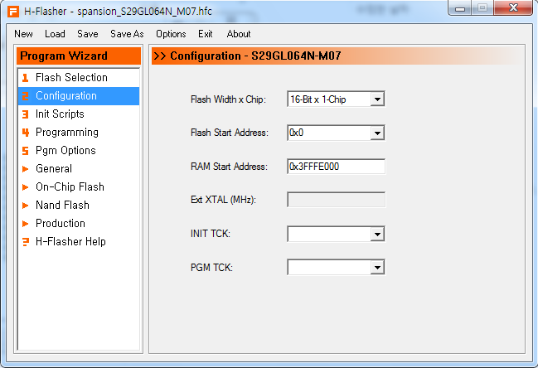Open the About menu

tap(239, 34)
